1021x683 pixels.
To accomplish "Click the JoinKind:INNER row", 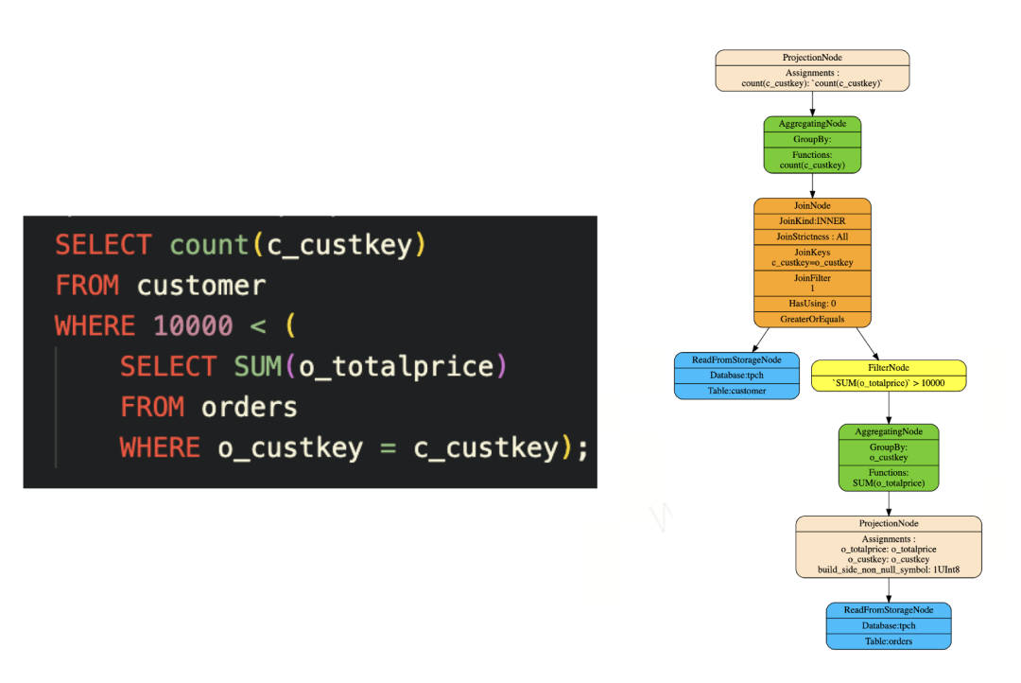I will pos(812,221).
